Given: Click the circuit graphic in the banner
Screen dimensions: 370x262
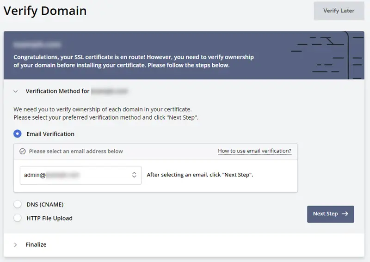Looking at the screenshot, I should [x=327, y=55].
